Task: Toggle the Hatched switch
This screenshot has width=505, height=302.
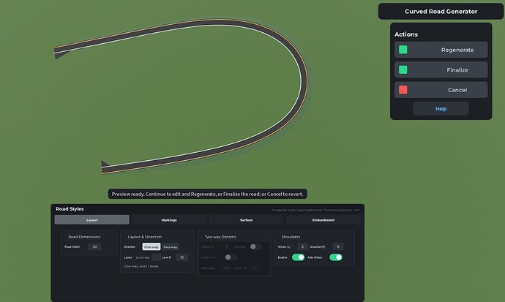Action: [x=256, y=246]
